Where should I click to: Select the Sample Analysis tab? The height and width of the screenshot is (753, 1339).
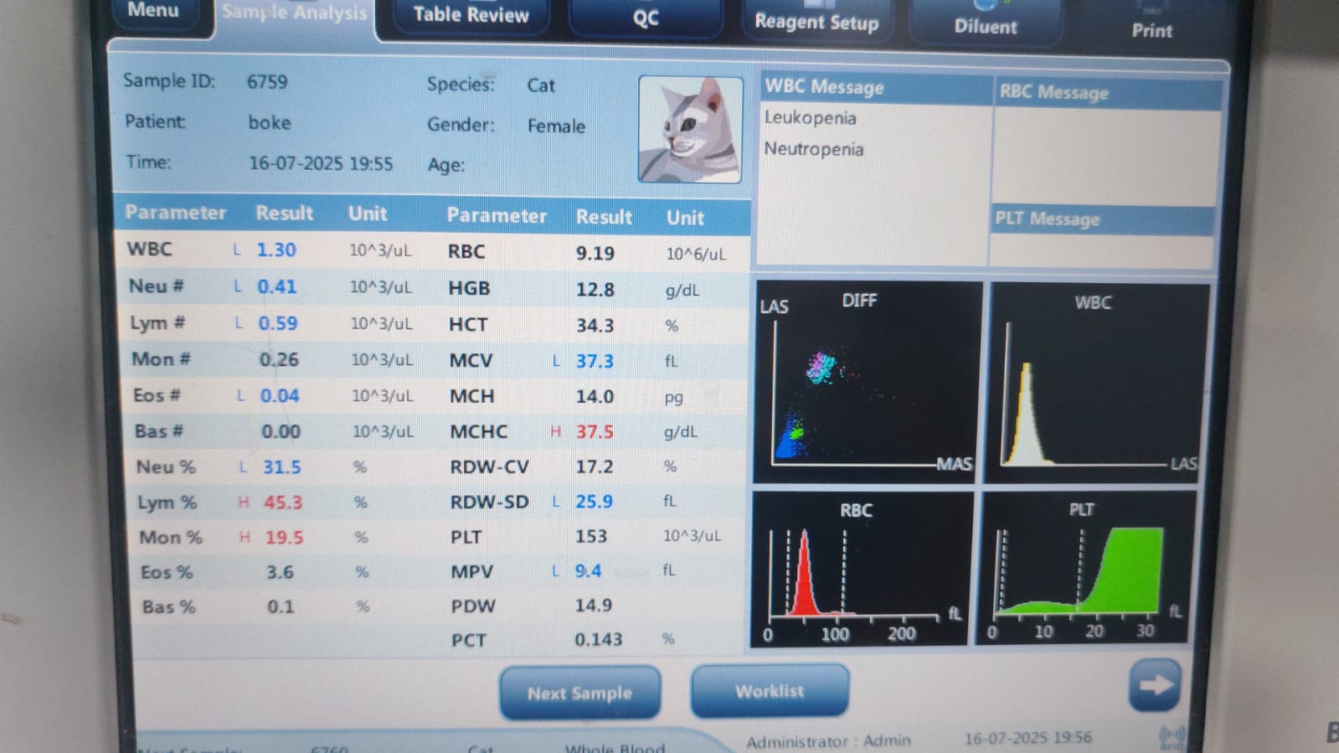coord(294,13)
